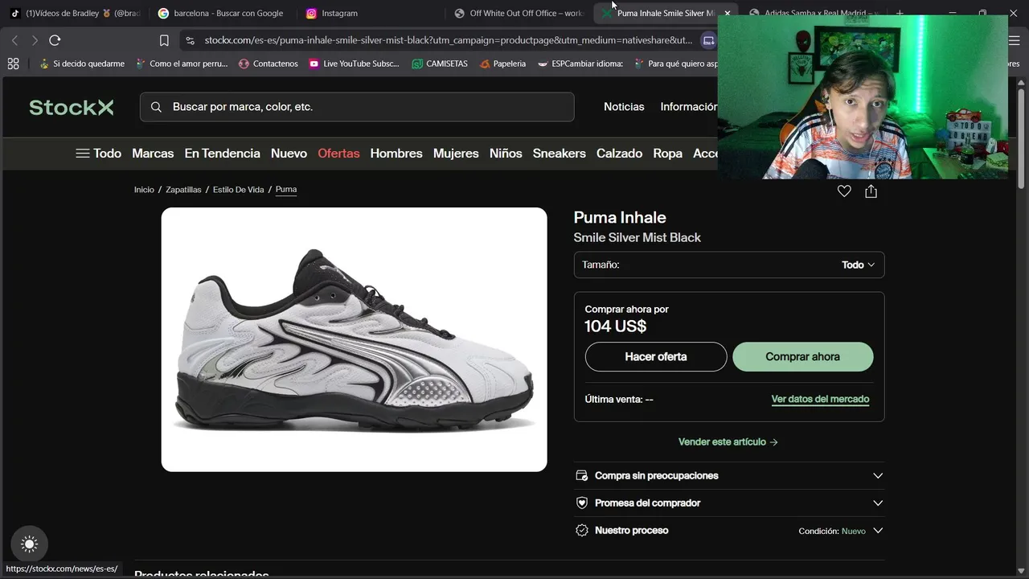1029x579 pixels.
Task: Click Nuestro proceso verified badge icon
Action: (x=582, y=530)
